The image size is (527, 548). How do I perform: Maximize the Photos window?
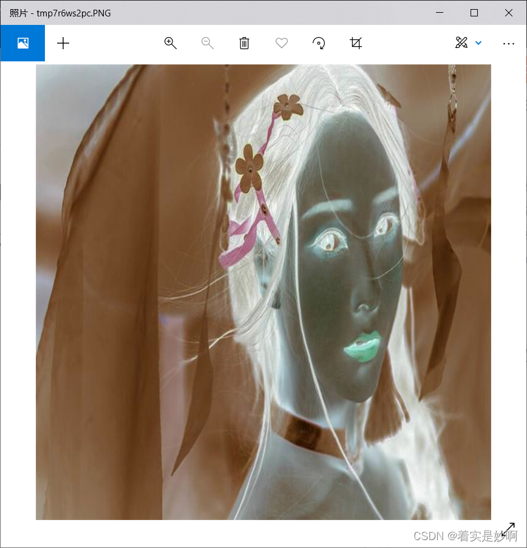[x=474, y=12]
